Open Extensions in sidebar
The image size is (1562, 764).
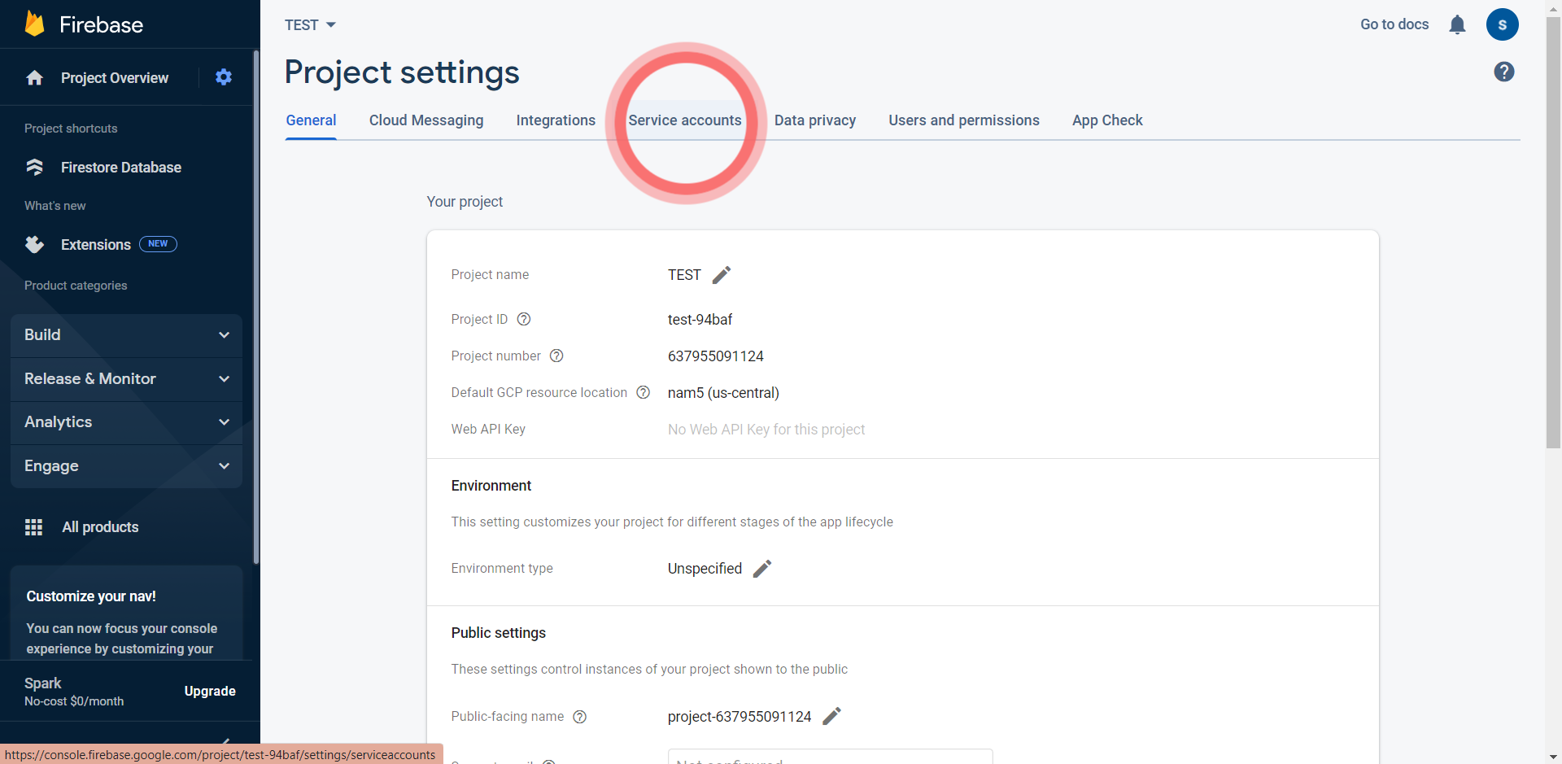pyautogui.click(x=96, y=245)
